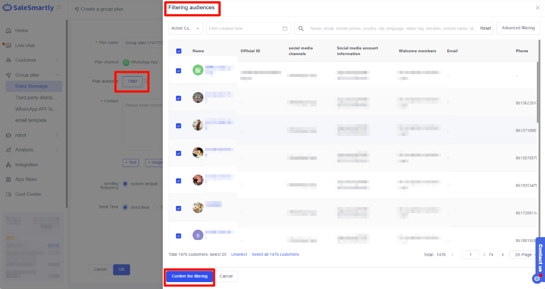Viewport: 545px width, 289px height.
Task: Click the green avatar of first customer
Action: pyautogui.click(x=198, y=70)
